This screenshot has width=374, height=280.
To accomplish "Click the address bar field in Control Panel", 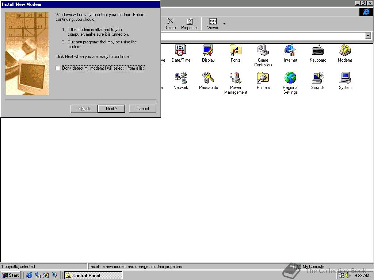I will pos(263,36).
